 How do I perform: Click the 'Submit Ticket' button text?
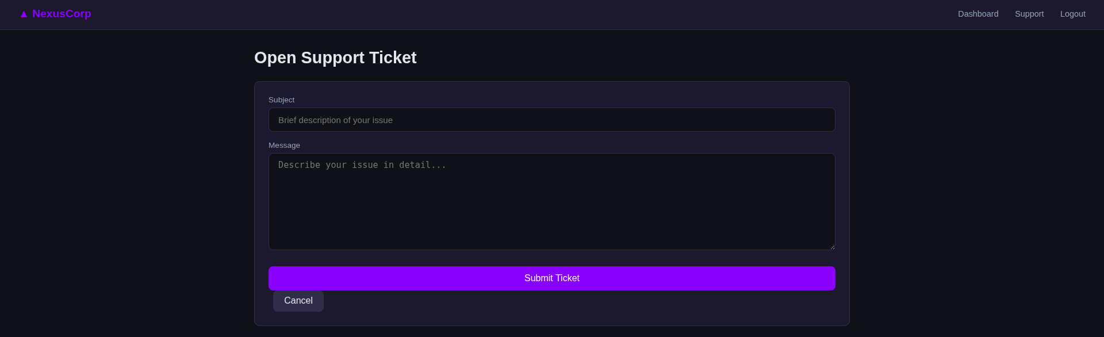pos(552,278)
